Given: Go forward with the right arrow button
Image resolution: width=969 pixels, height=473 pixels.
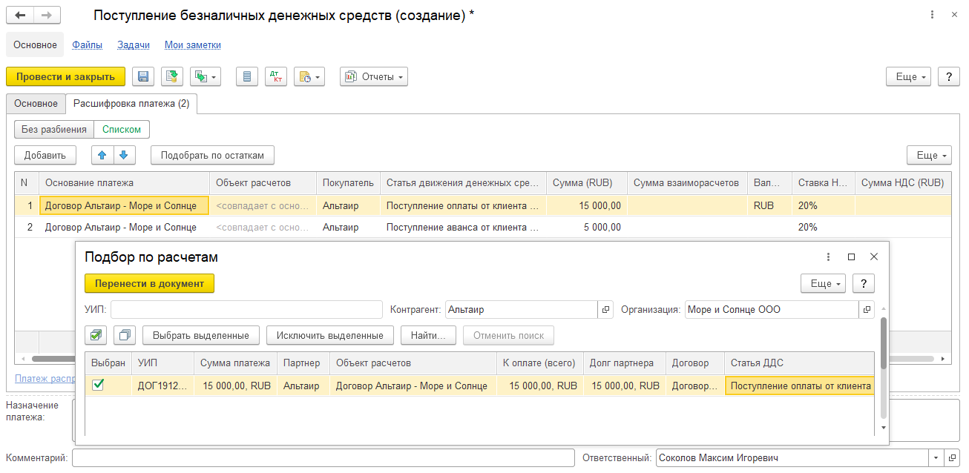Looking at the screenshot, I should (x=47, y=16).
